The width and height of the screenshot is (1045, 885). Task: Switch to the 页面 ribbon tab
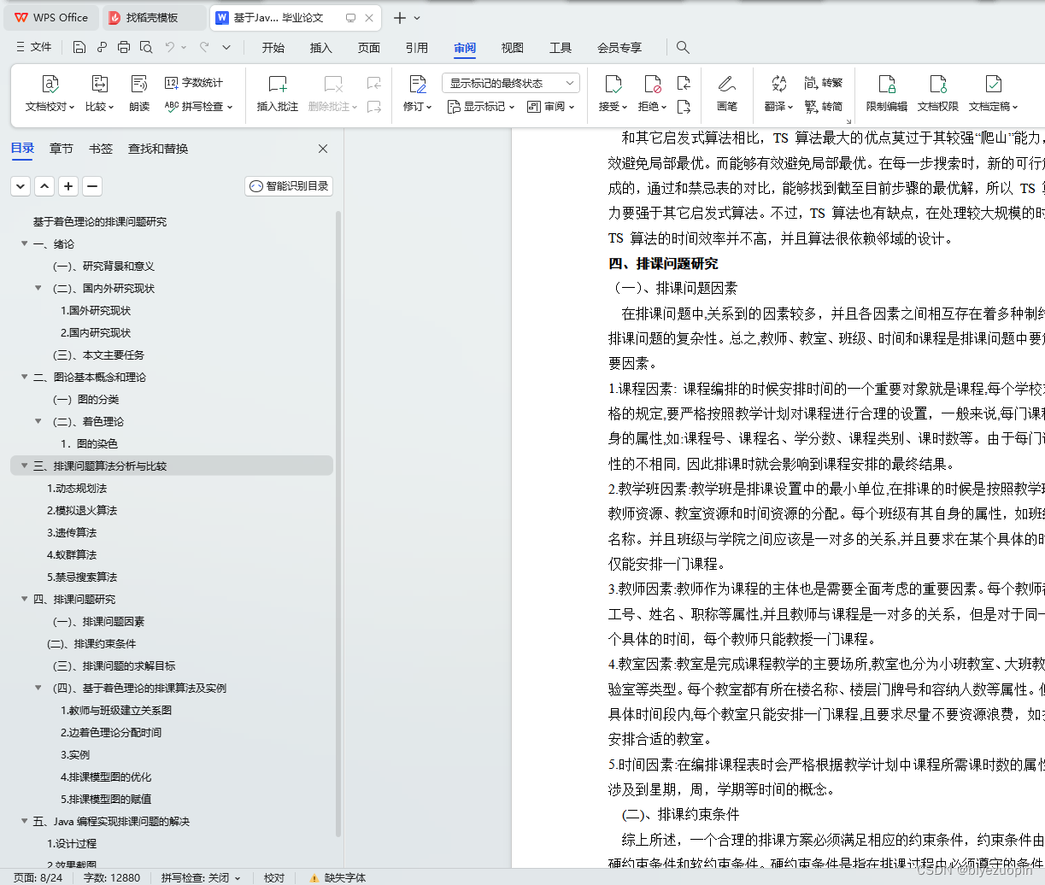click(369, 48)
